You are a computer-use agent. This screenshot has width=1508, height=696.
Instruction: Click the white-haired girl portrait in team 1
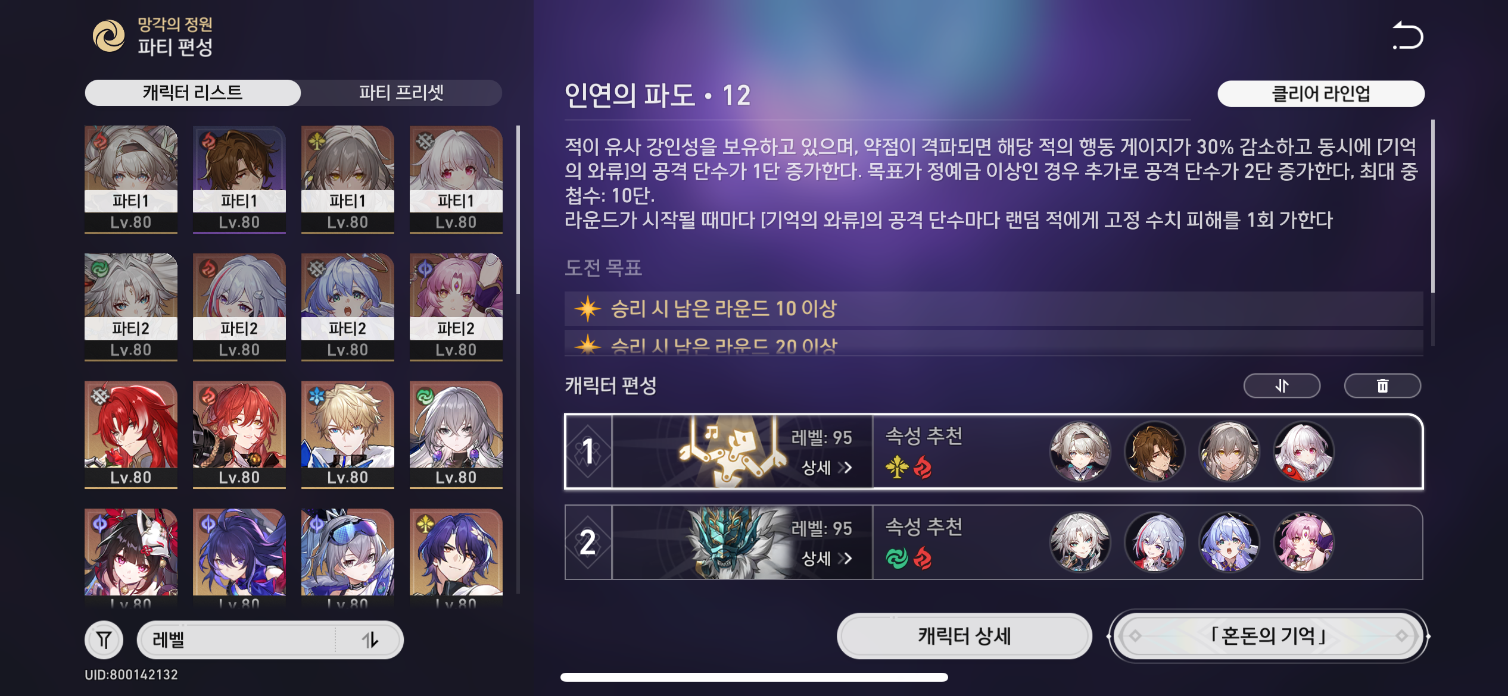(1303, 452)
